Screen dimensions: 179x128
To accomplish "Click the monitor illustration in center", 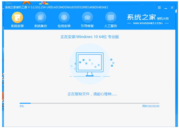I will click(x=90, y=64).
